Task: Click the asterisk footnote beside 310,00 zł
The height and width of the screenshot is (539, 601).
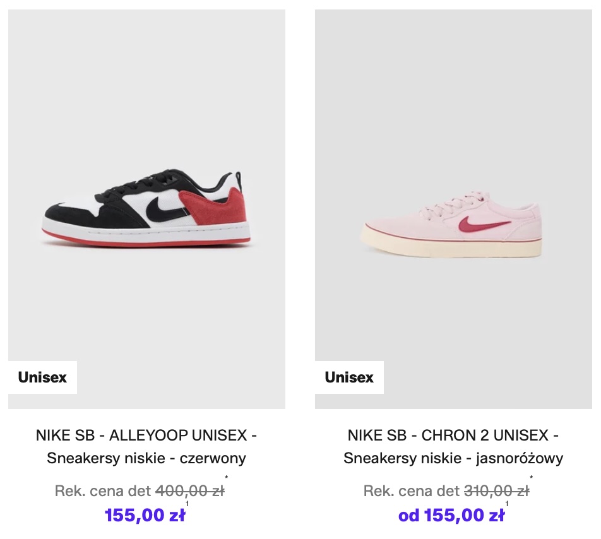Action: (532, 479)
